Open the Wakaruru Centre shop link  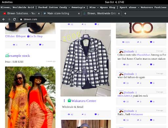pyautogui.click(x=84, y=101)
